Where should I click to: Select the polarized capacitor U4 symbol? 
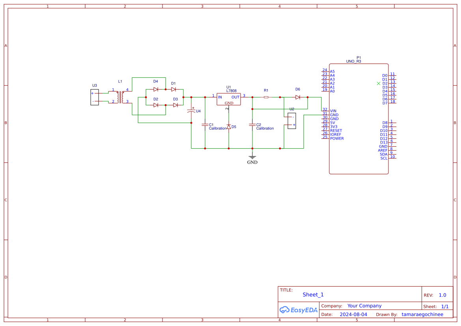[191, 111]
